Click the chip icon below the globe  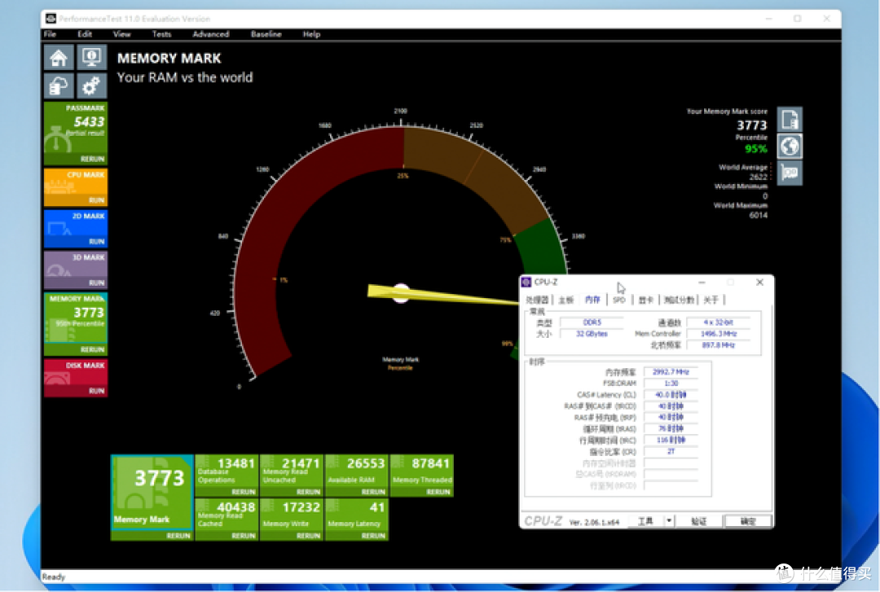pos(790,173)
